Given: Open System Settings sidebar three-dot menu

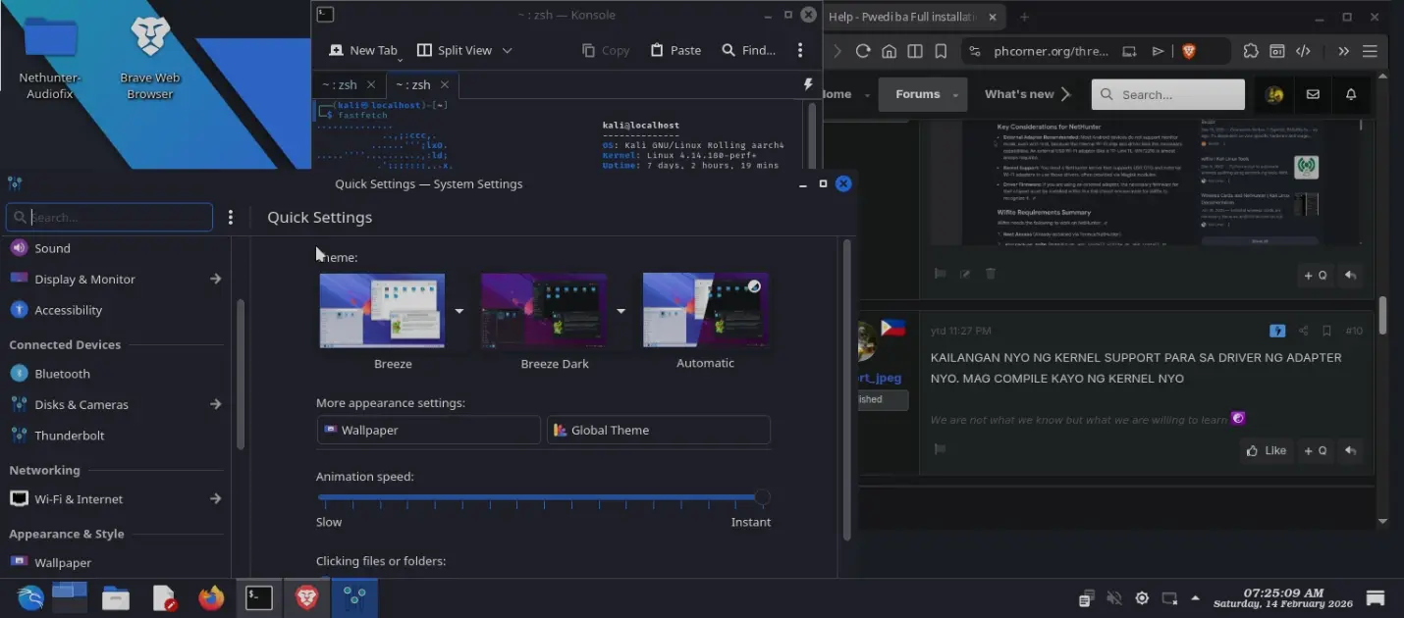Looking at the screenshot, I should [231, 218].
